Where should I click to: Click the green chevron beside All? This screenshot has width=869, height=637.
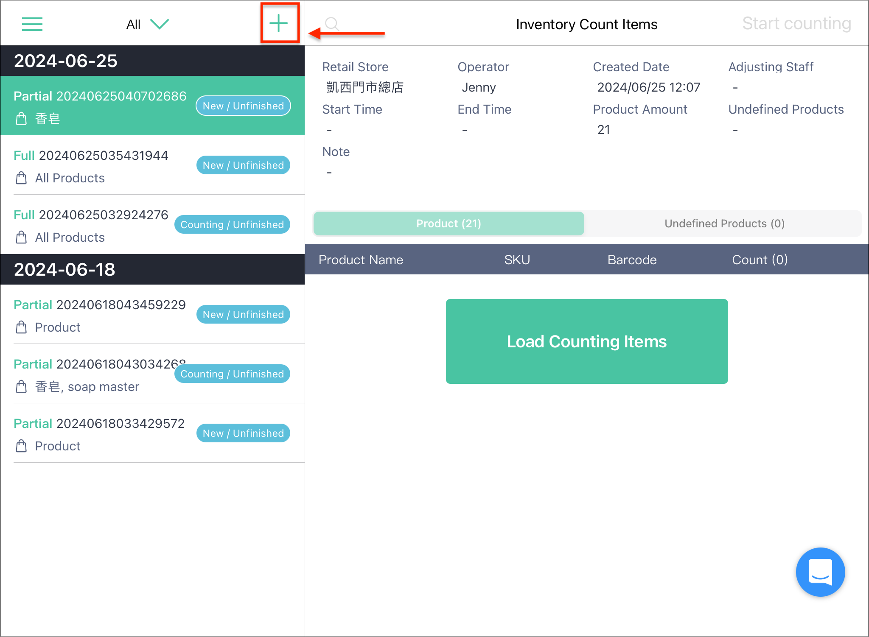(160, 24)
